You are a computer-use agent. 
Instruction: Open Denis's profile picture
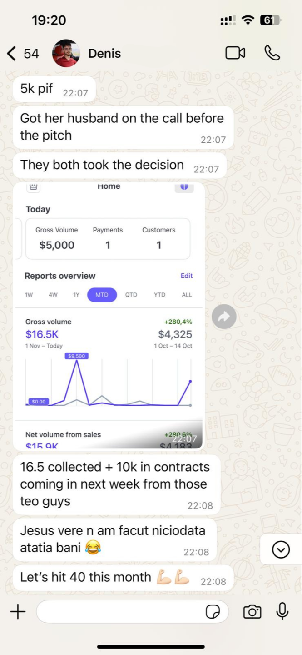click(66, 53)
